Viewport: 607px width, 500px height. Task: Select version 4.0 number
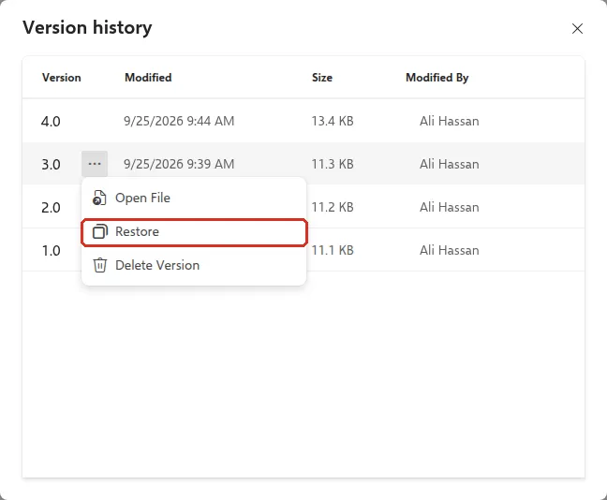click(x=51, y=122)
